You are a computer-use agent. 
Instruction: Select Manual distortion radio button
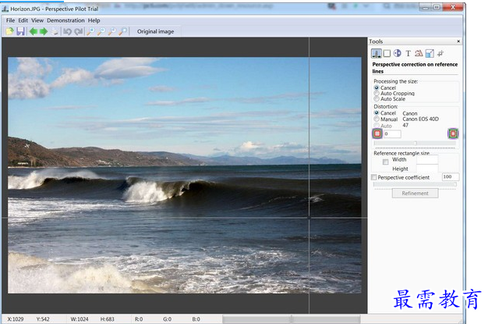[377, 119]
